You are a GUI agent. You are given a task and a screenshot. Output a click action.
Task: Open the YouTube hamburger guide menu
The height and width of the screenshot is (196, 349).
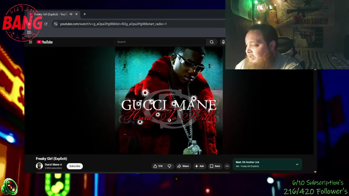pos(31,42)
